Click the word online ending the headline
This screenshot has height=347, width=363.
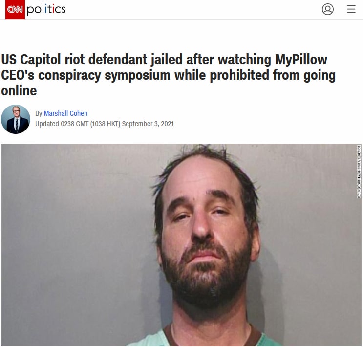click(19, 91)
